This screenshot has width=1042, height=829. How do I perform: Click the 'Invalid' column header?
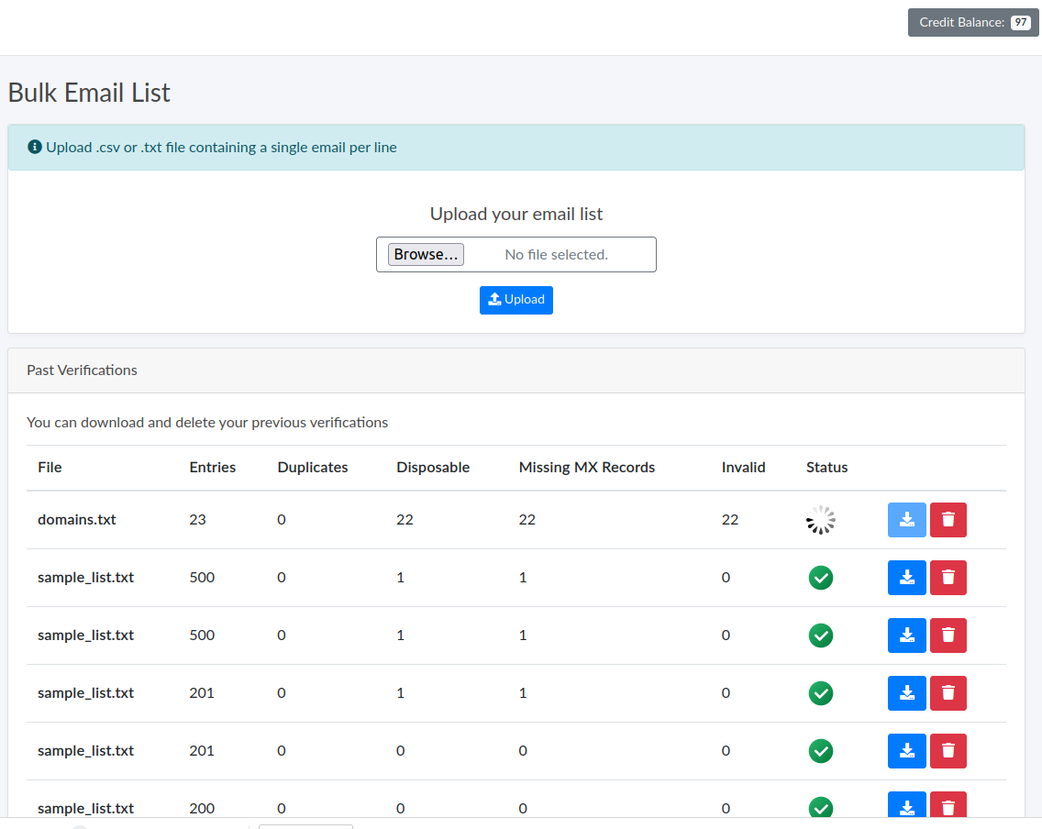[744, 467]
